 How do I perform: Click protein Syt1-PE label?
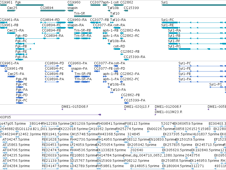coord(185,68)
